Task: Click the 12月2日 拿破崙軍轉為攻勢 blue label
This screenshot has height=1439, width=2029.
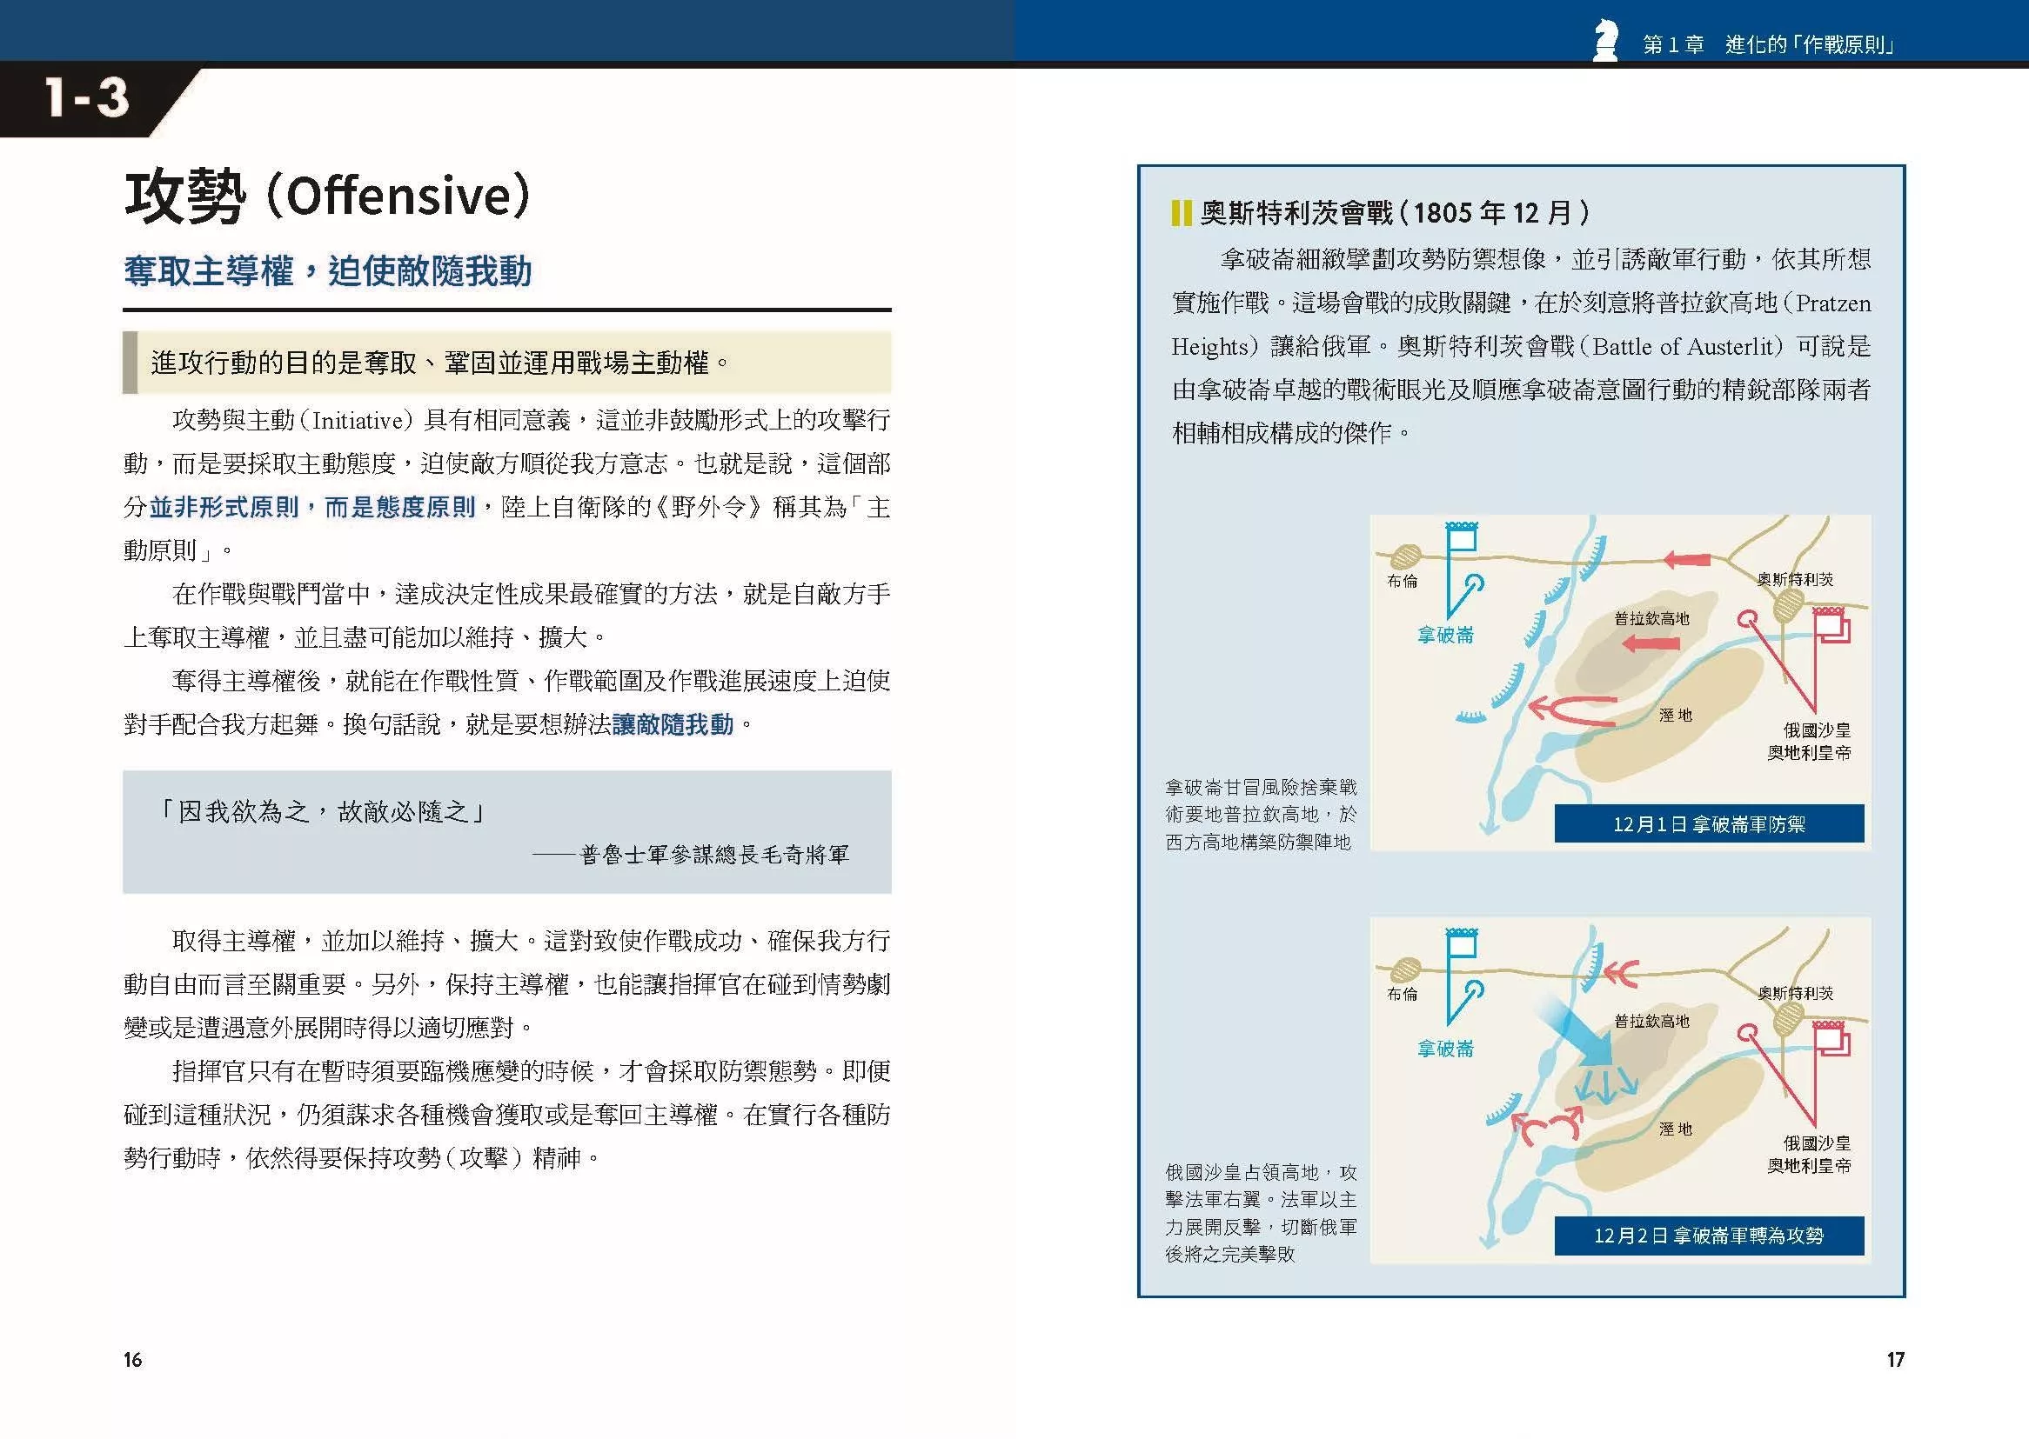Action: (x=1708, y=1236)
